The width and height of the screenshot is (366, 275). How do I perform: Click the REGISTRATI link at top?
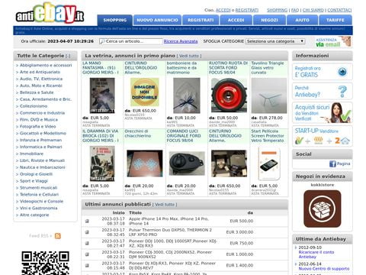[247, 10]
